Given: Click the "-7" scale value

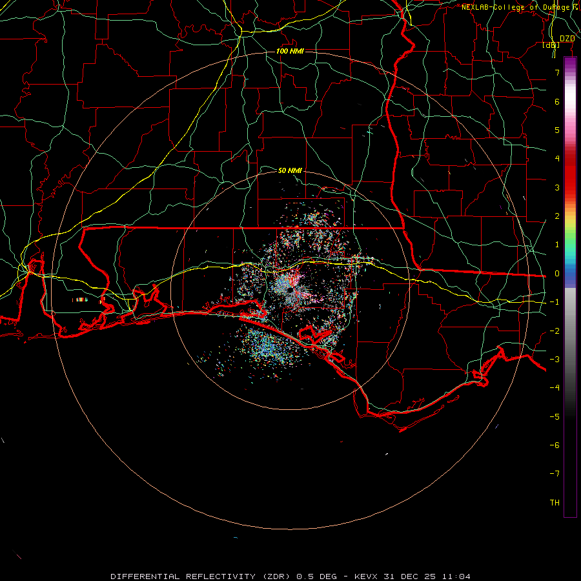Looking at the screenshot, I should pyautogui.click(x=555, y=474).
